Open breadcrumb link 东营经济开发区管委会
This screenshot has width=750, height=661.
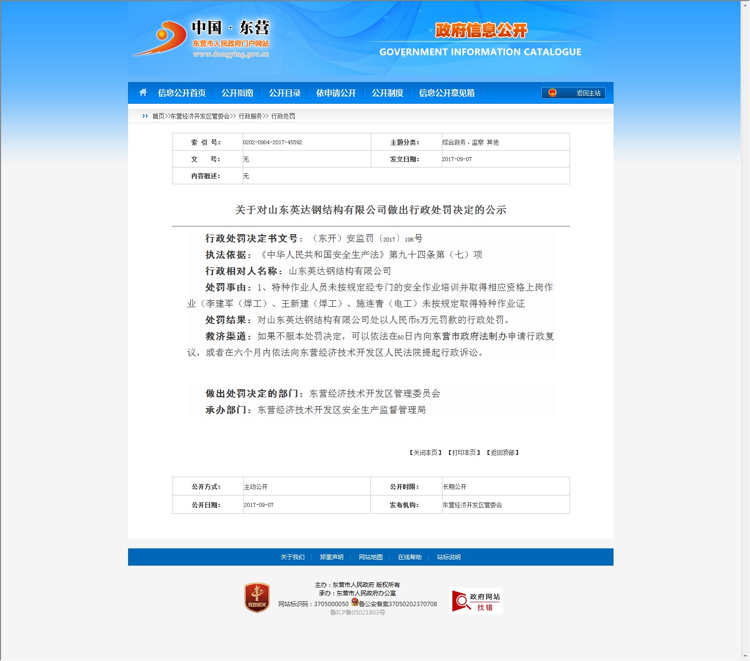click(200, 116)
